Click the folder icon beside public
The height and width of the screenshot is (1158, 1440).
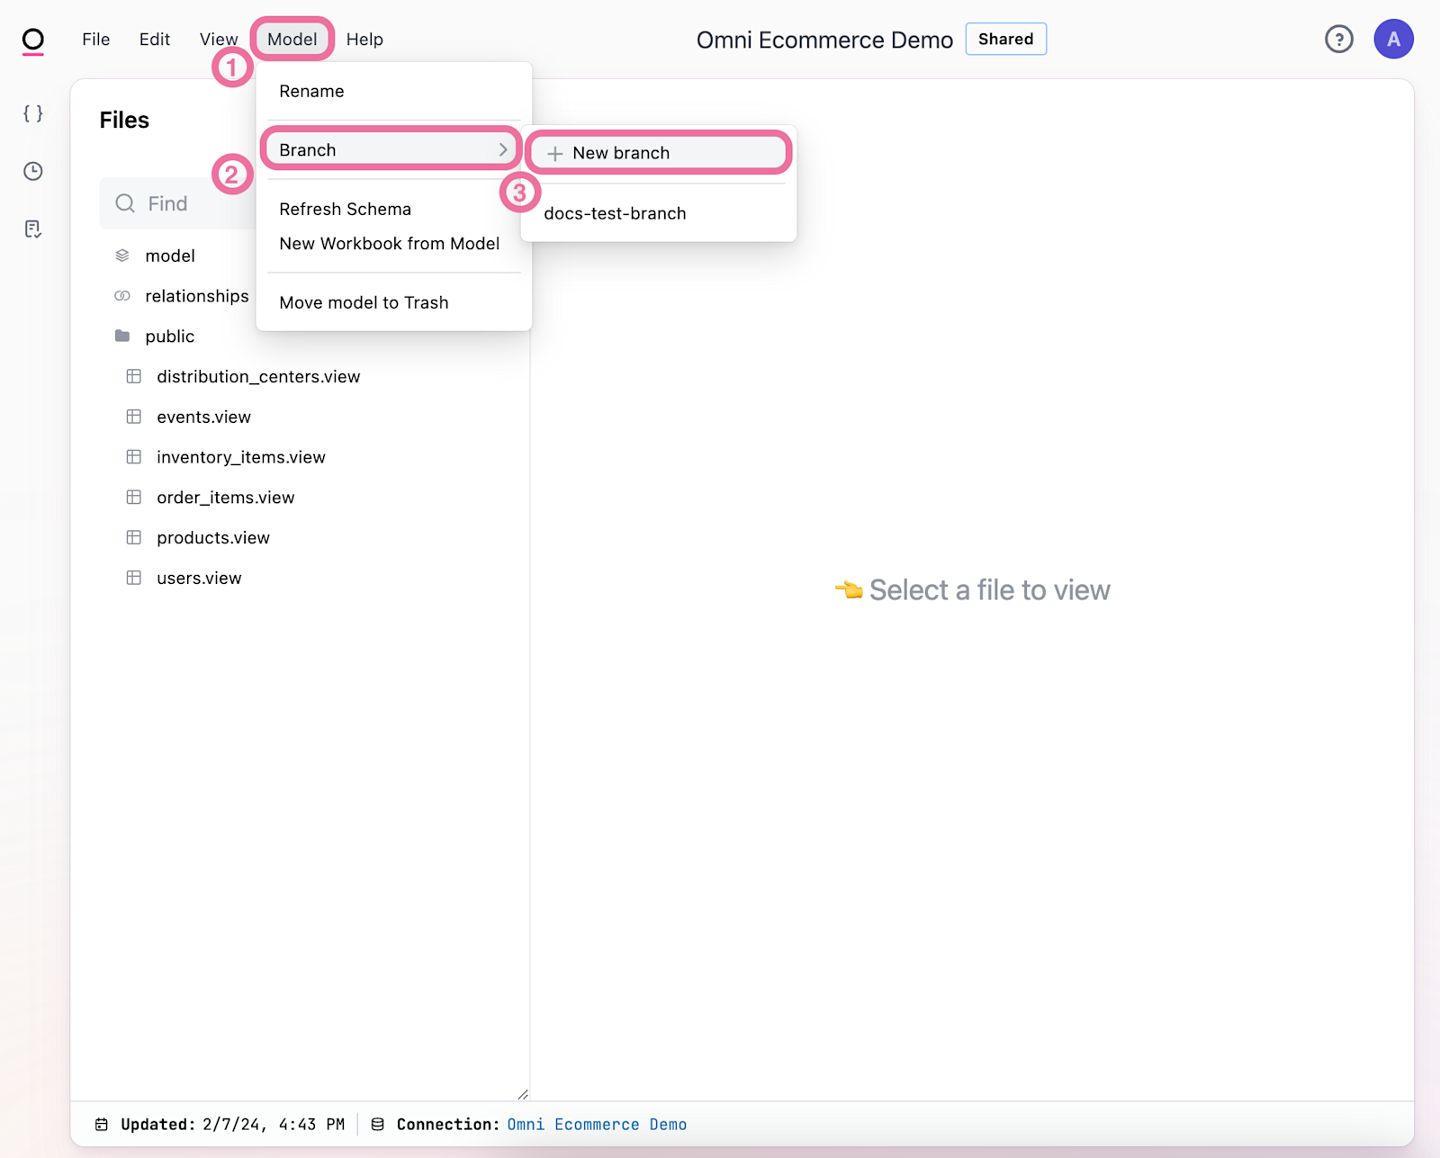coord(121,336)
